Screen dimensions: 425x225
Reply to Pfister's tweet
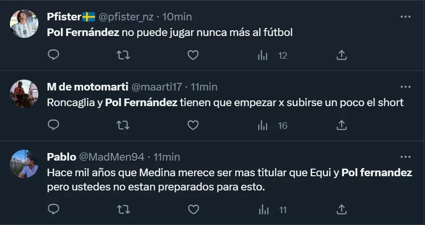[54, 55]
